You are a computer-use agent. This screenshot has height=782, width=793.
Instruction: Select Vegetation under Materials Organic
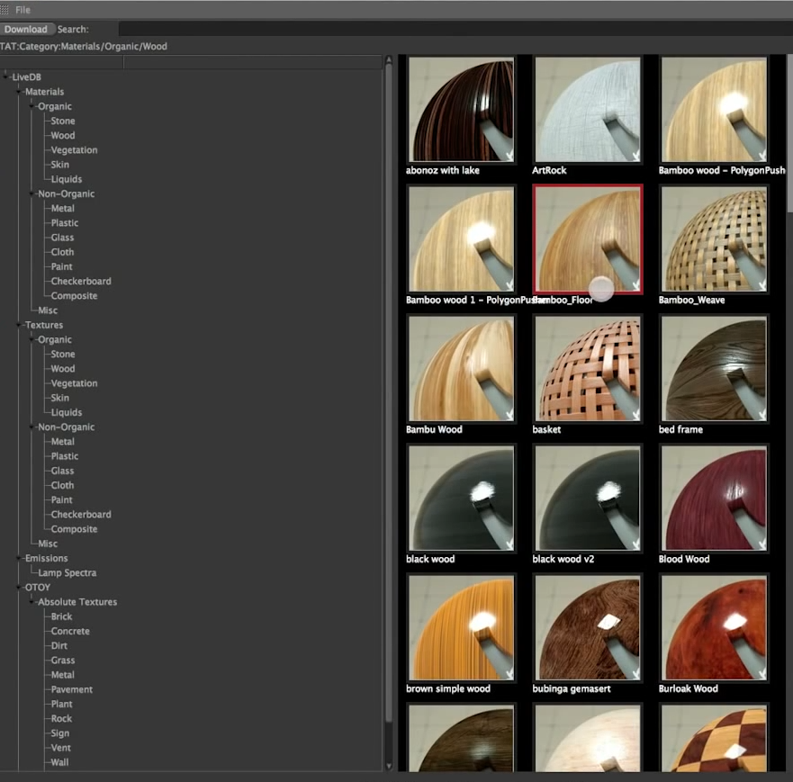coord(74,150)
